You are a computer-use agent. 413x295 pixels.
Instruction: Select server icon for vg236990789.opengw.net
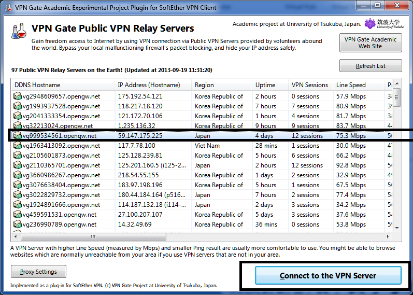pyautogui.click(x=18, y=224)
